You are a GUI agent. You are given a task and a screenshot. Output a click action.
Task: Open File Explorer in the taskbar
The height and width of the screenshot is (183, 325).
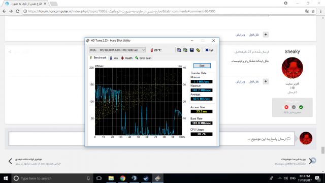[111, 178]
